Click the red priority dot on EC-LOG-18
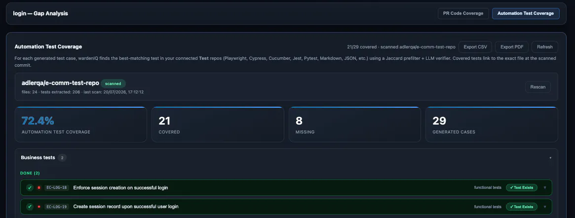 coord(39,187)
